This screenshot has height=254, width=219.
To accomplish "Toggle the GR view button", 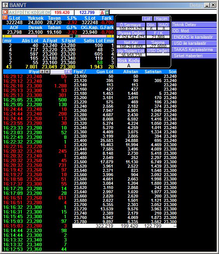I will pyautogui.click(x=41, y=12).
